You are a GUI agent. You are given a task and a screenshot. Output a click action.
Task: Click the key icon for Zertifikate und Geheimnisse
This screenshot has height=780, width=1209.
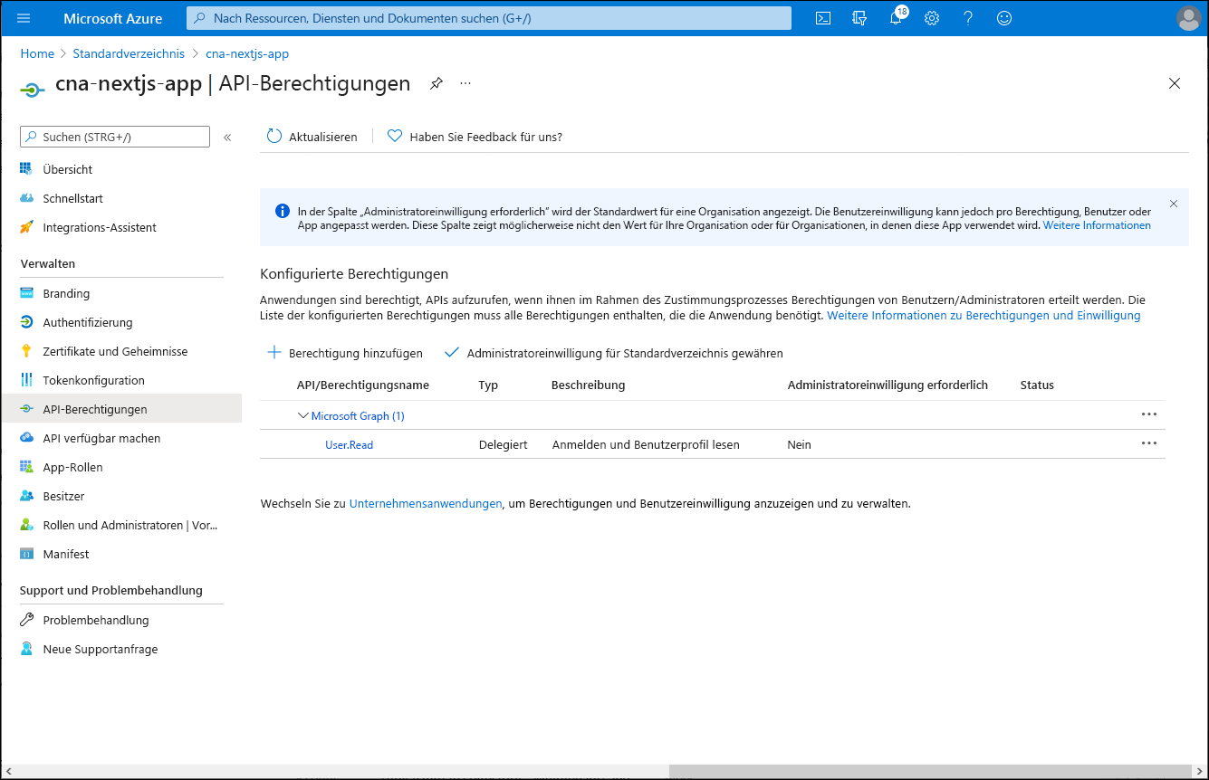[26, 351]
